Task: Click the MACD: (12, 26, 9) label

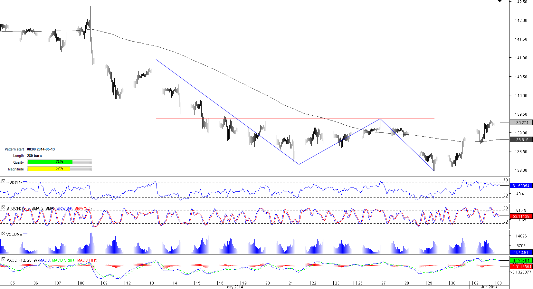Action: click(x=22, y=260)
